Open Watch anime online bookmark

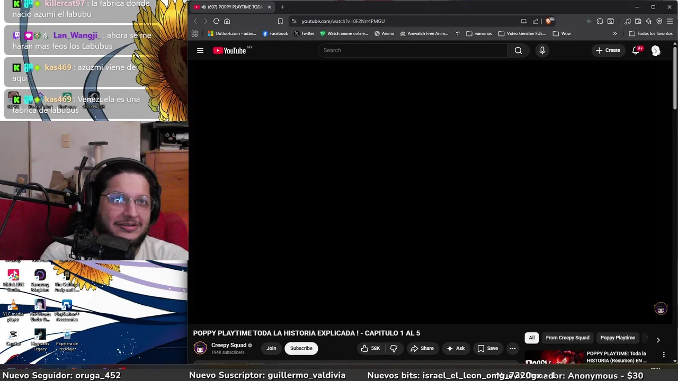[343, 33]
